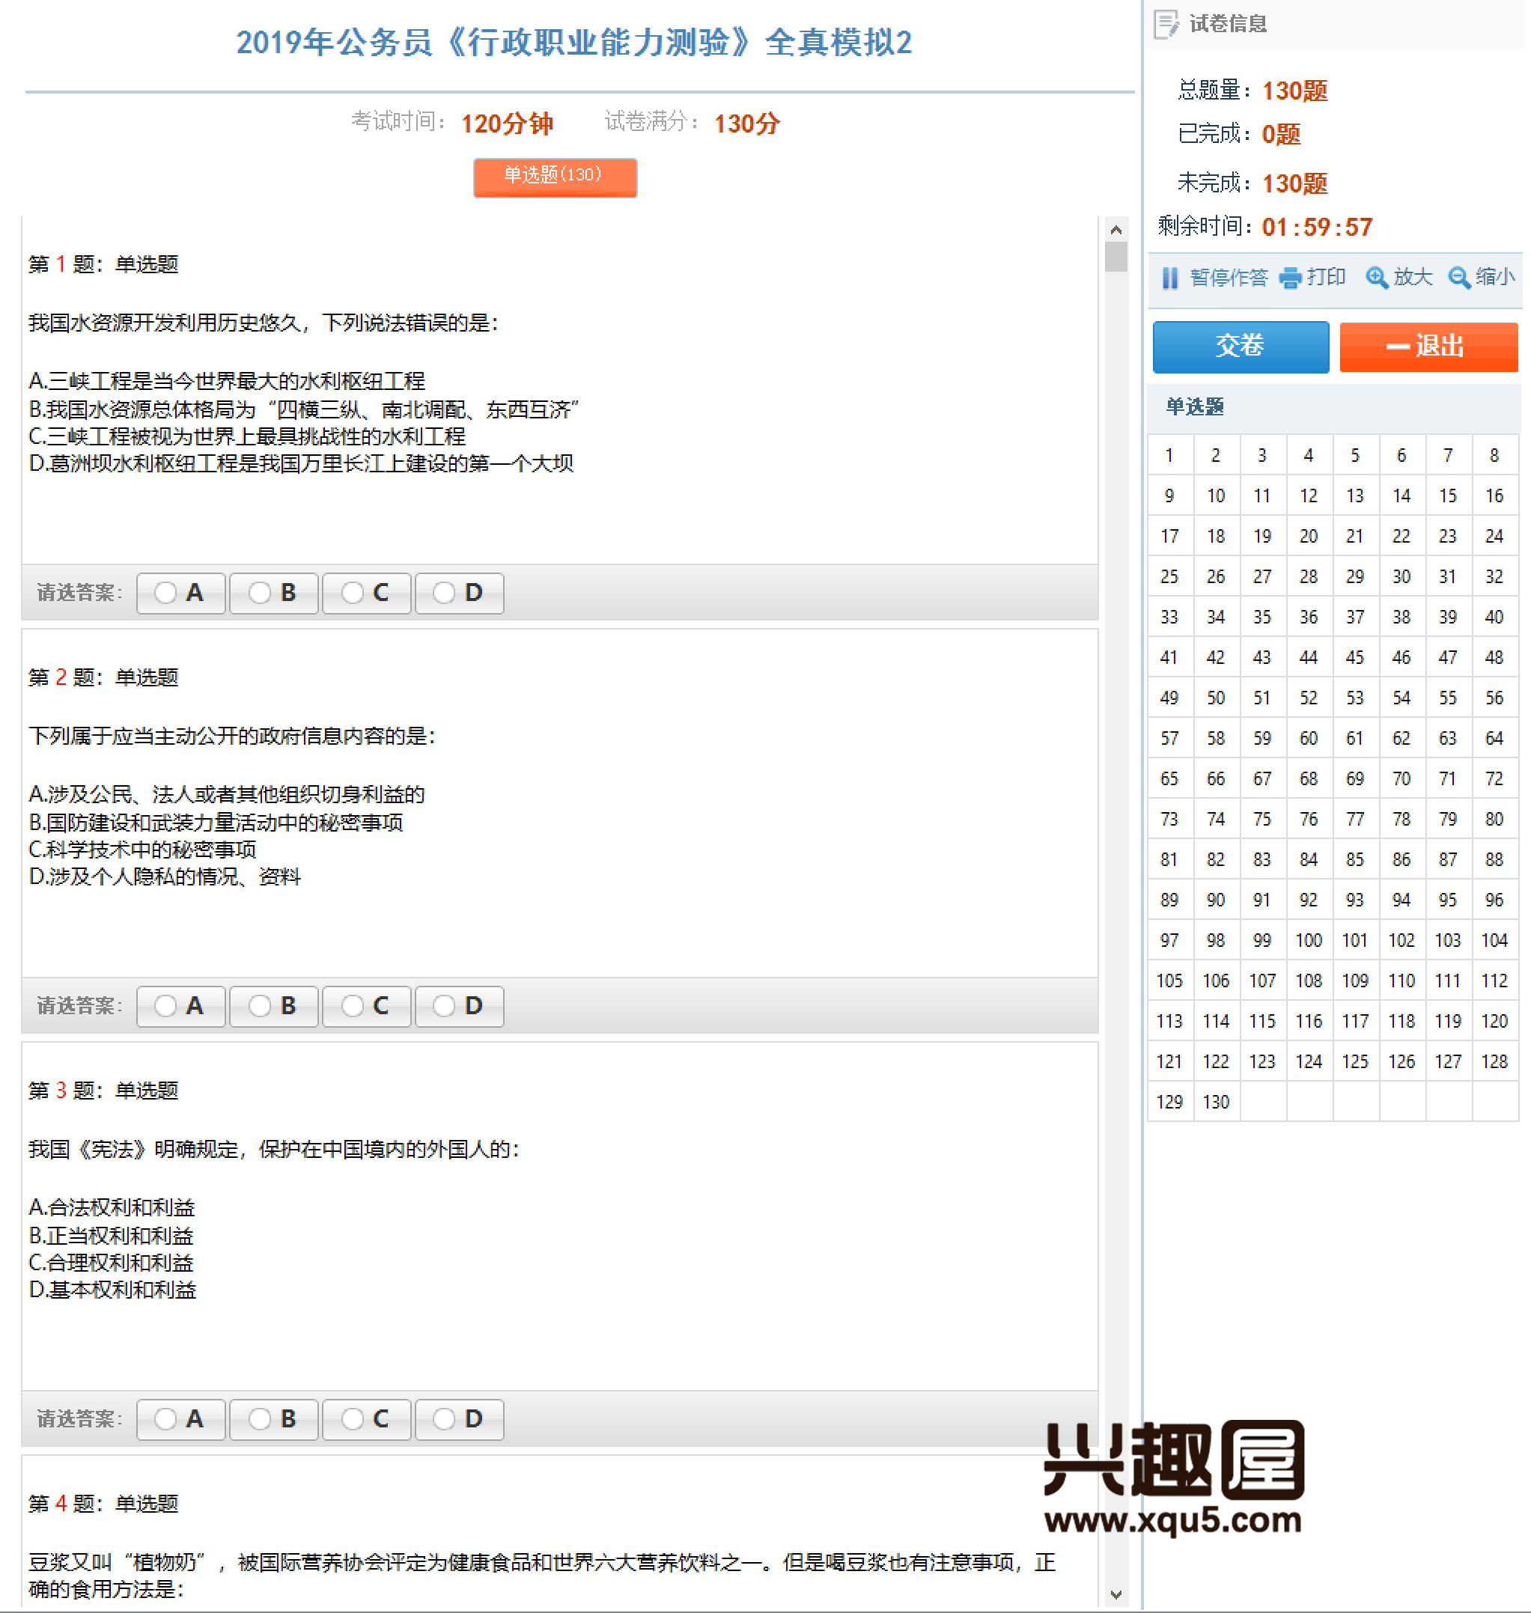Click the exam title 2019年公务员
This screenshot has width=1531, height=1613.
pyautogui.click(x=573, y=43)
